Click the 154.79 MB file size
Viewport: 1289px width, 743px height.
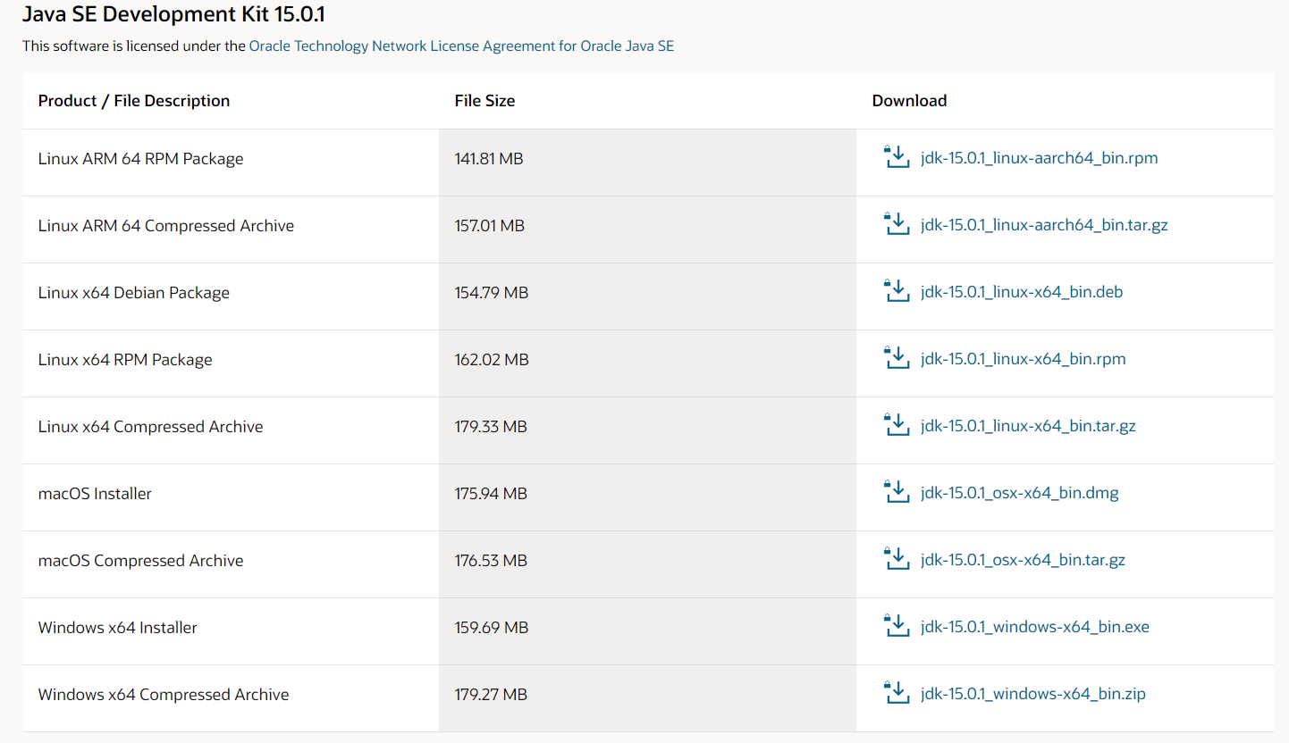pos(492,293)
